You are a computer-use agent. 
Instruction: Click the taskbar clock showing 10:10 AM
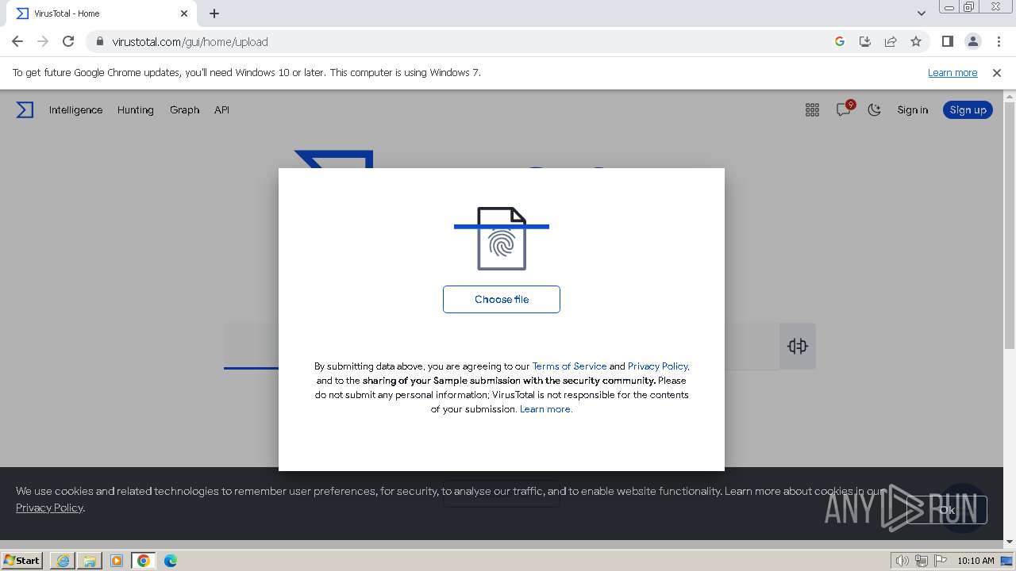(x=976, y=561)
